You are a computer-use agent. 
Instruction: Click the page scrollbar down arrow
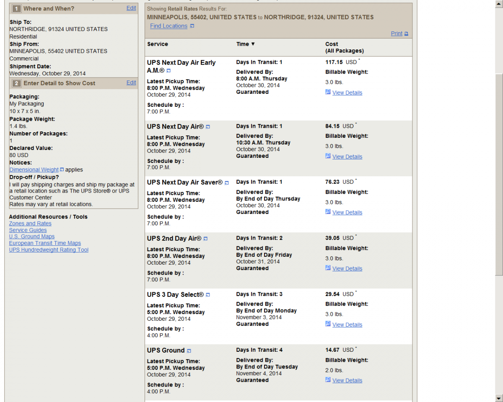pos(499,398)
